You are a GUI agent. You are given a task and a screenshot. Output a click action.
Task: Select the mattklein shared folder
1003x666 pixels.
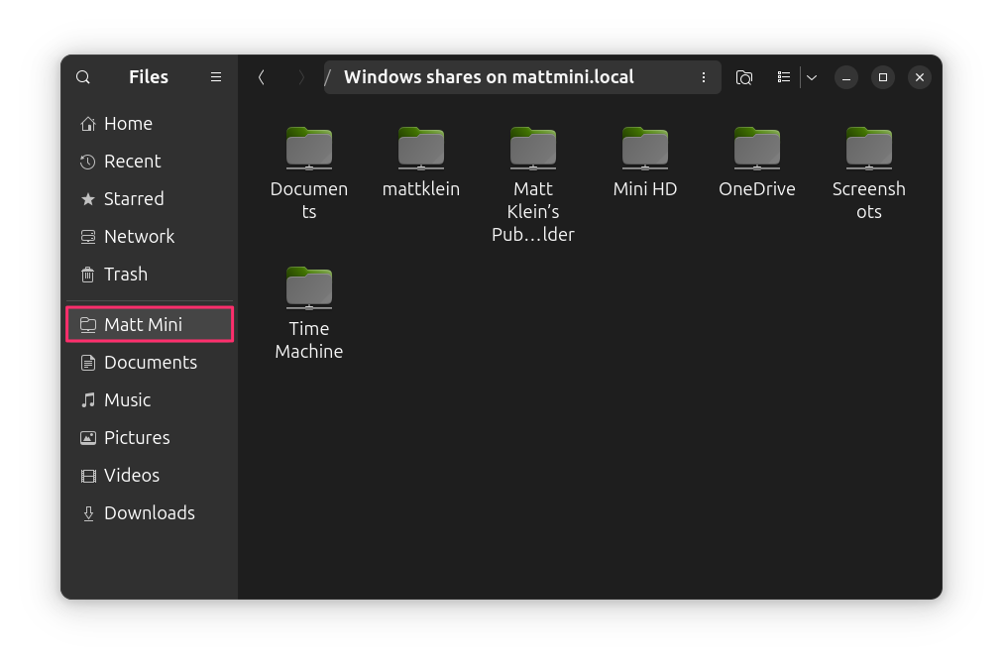[x=421, y=162]
